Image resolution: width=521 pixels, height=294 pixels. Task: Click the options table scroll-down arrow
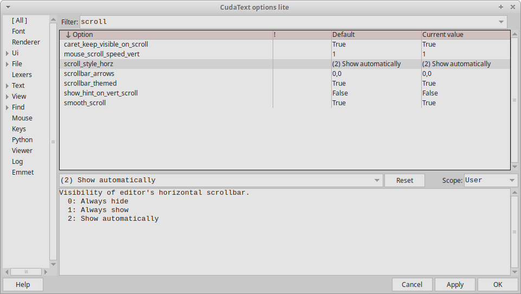(x=514, y=167)
